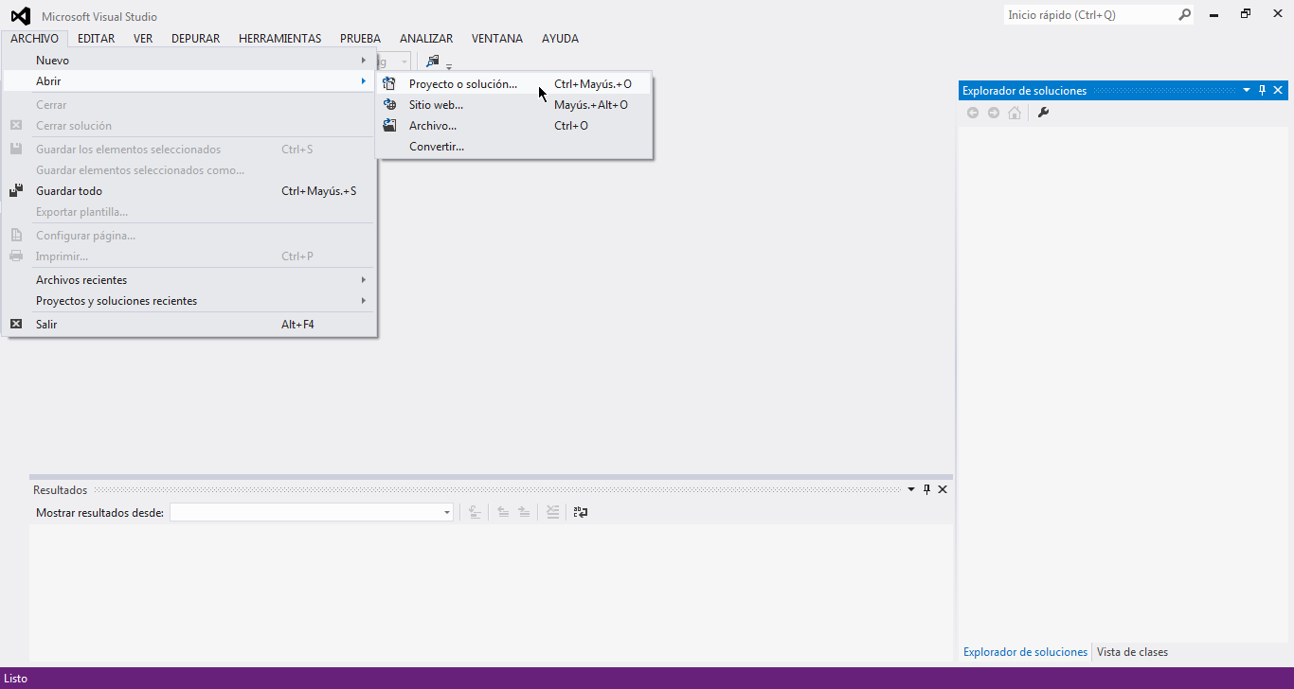Choose Convertir... in the Abrir submenu

click(437, 147)
